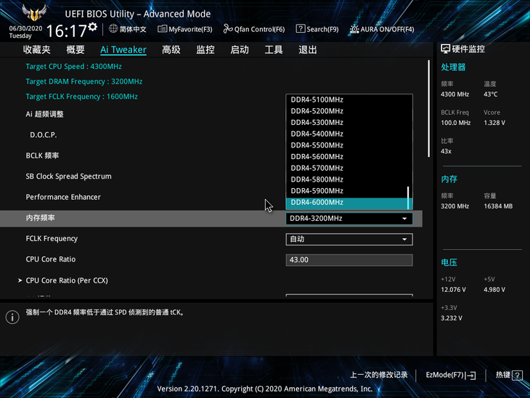
Task: Switch to the 退出 tab
Action: click(308, 49)
